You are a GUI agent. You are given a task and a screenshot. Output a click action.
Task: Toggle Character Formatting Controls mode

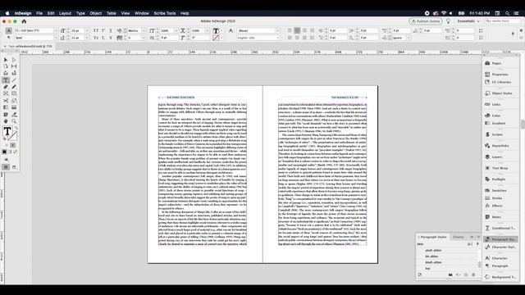pos(8,30)
